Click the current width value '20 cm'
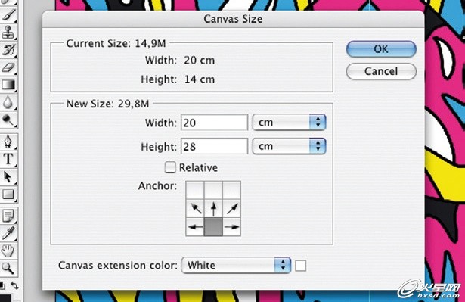 (x=200, y=61)
